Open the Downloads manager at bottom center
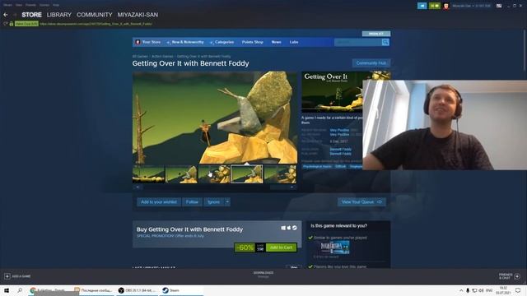The height and width of the screenshot is (296, 527). pyautogui.click(x=263, y=275)
